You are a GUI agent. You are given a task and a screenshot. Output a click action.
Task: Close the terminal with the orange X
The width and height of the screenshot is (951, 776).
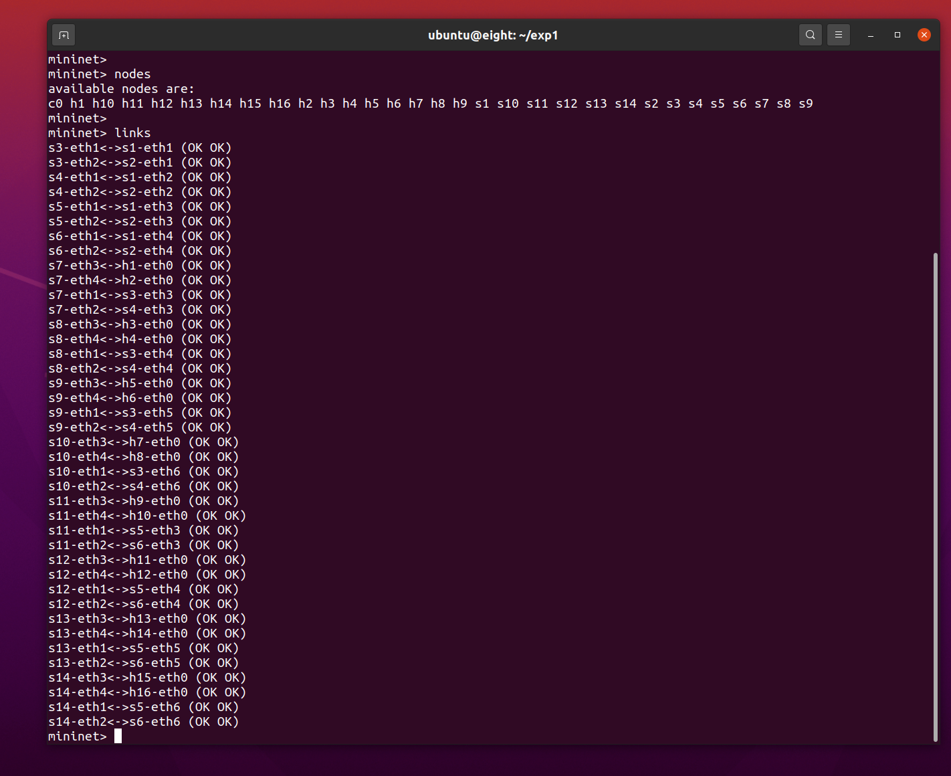coord(924,35)
